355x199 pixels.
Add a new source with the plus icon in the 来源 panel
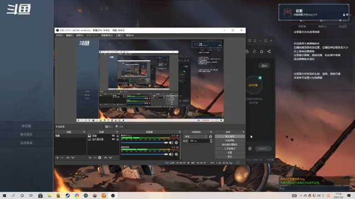pos(90,158)
